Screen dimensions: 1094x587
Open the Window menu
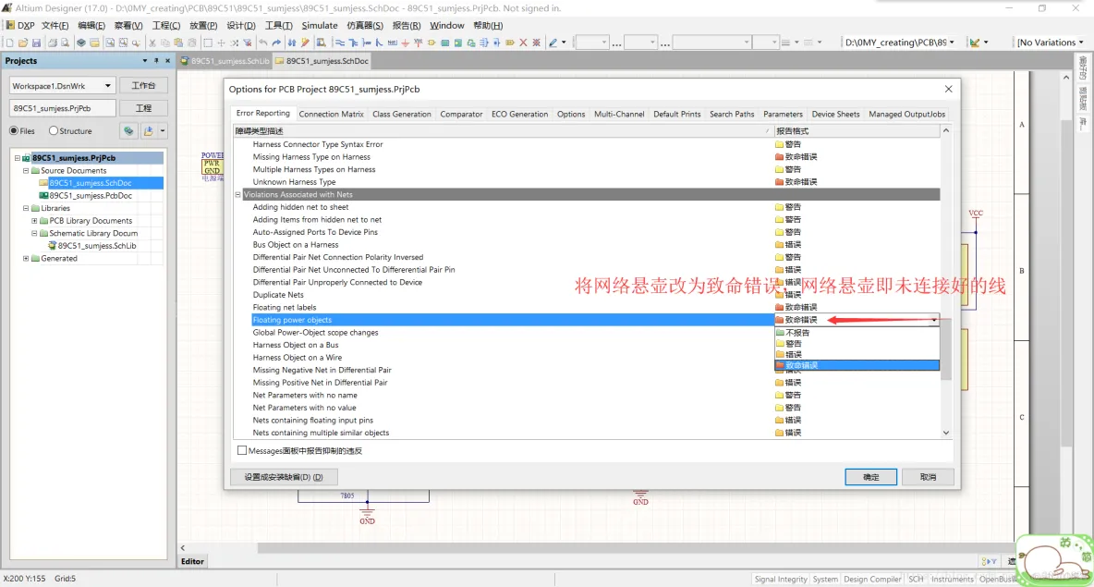(446, 25)
